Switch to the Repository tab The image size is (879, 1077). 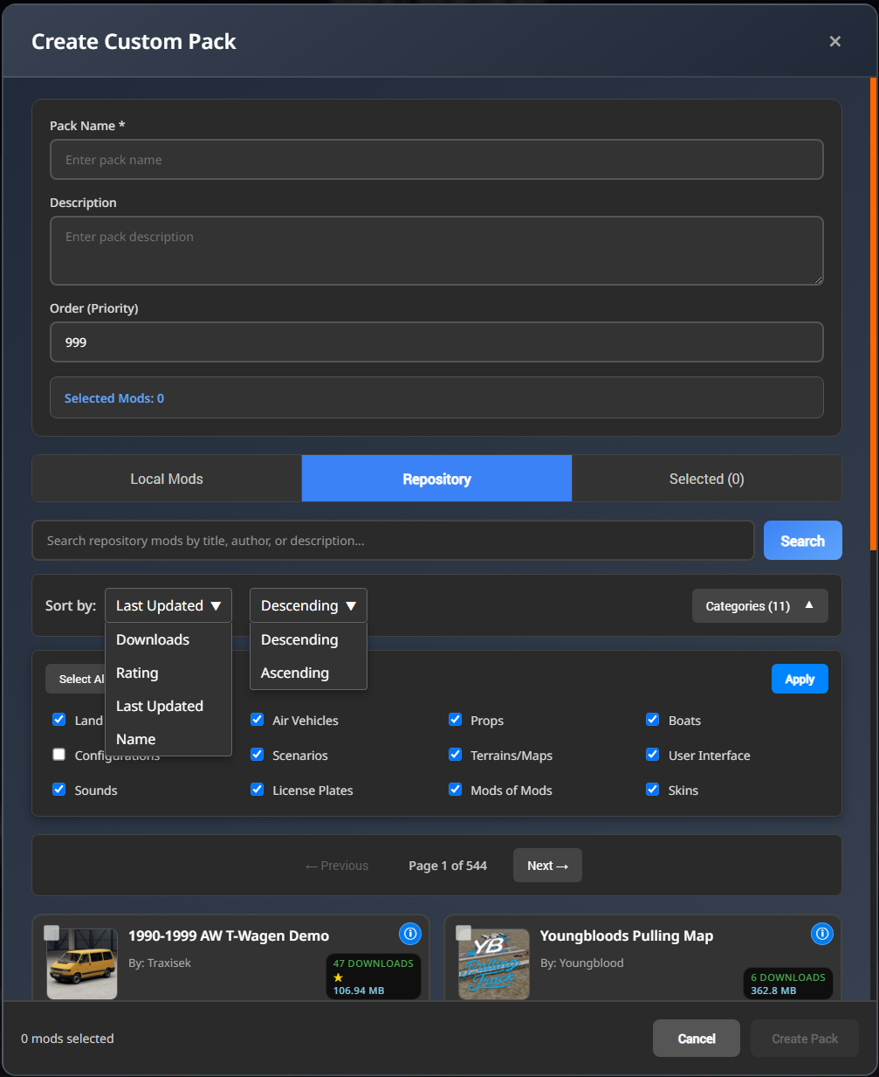(436, 479)
